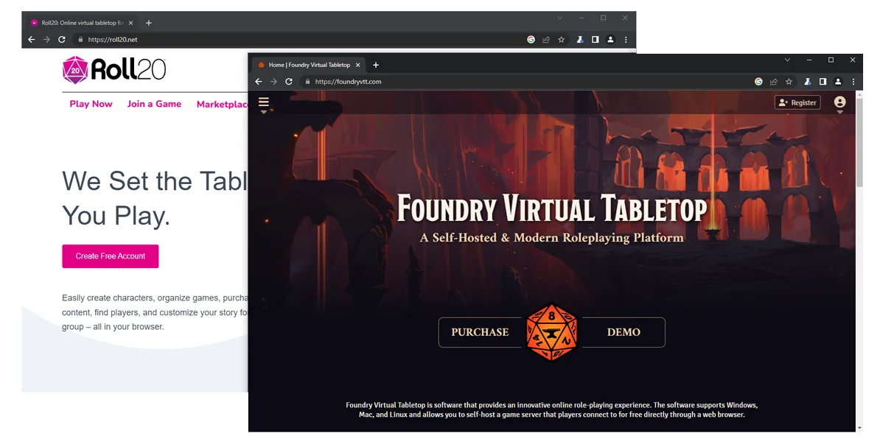Toggle side panel in Foundry browser window
This screenshot has height=447, width=880.
(x=823, y=82)
